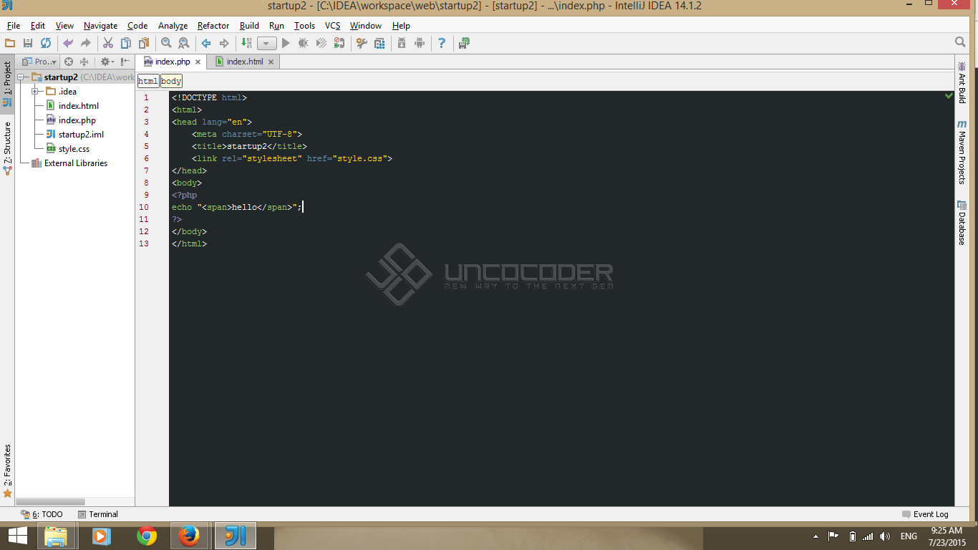The height and width of the screenshot is (550, 978).
Task: Close the index.php editor tab
Action: click(x=198, y=62)
